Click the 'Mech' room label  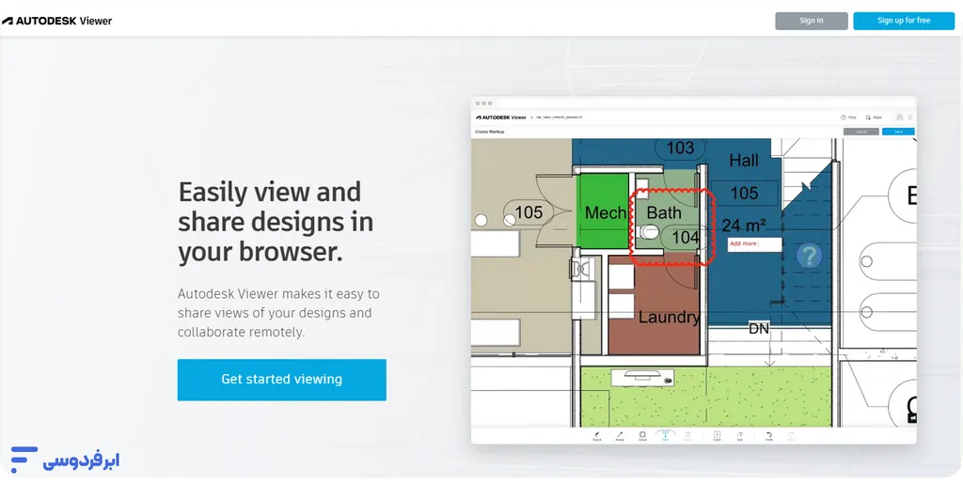[x=605, y=212]
